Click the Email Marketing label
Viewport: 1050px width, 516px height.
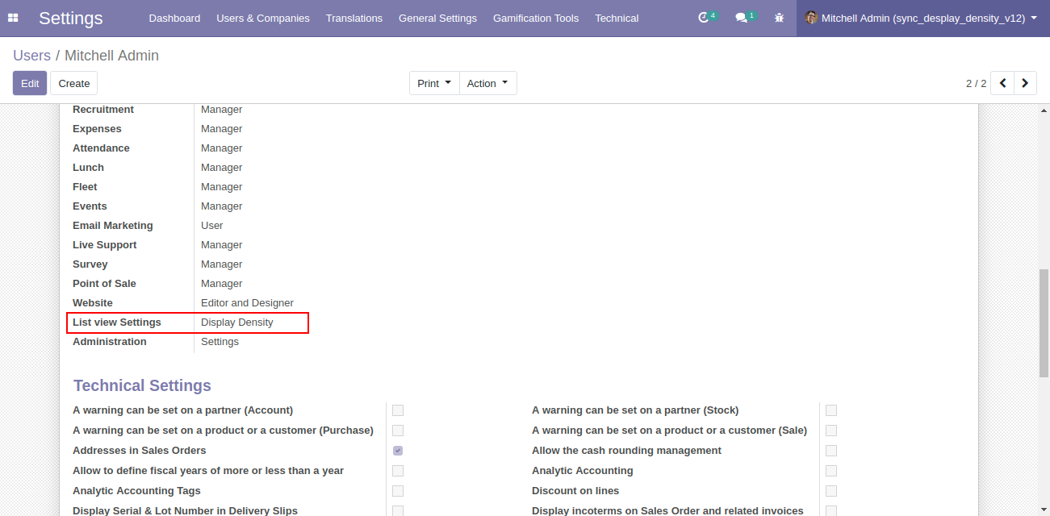113,226
